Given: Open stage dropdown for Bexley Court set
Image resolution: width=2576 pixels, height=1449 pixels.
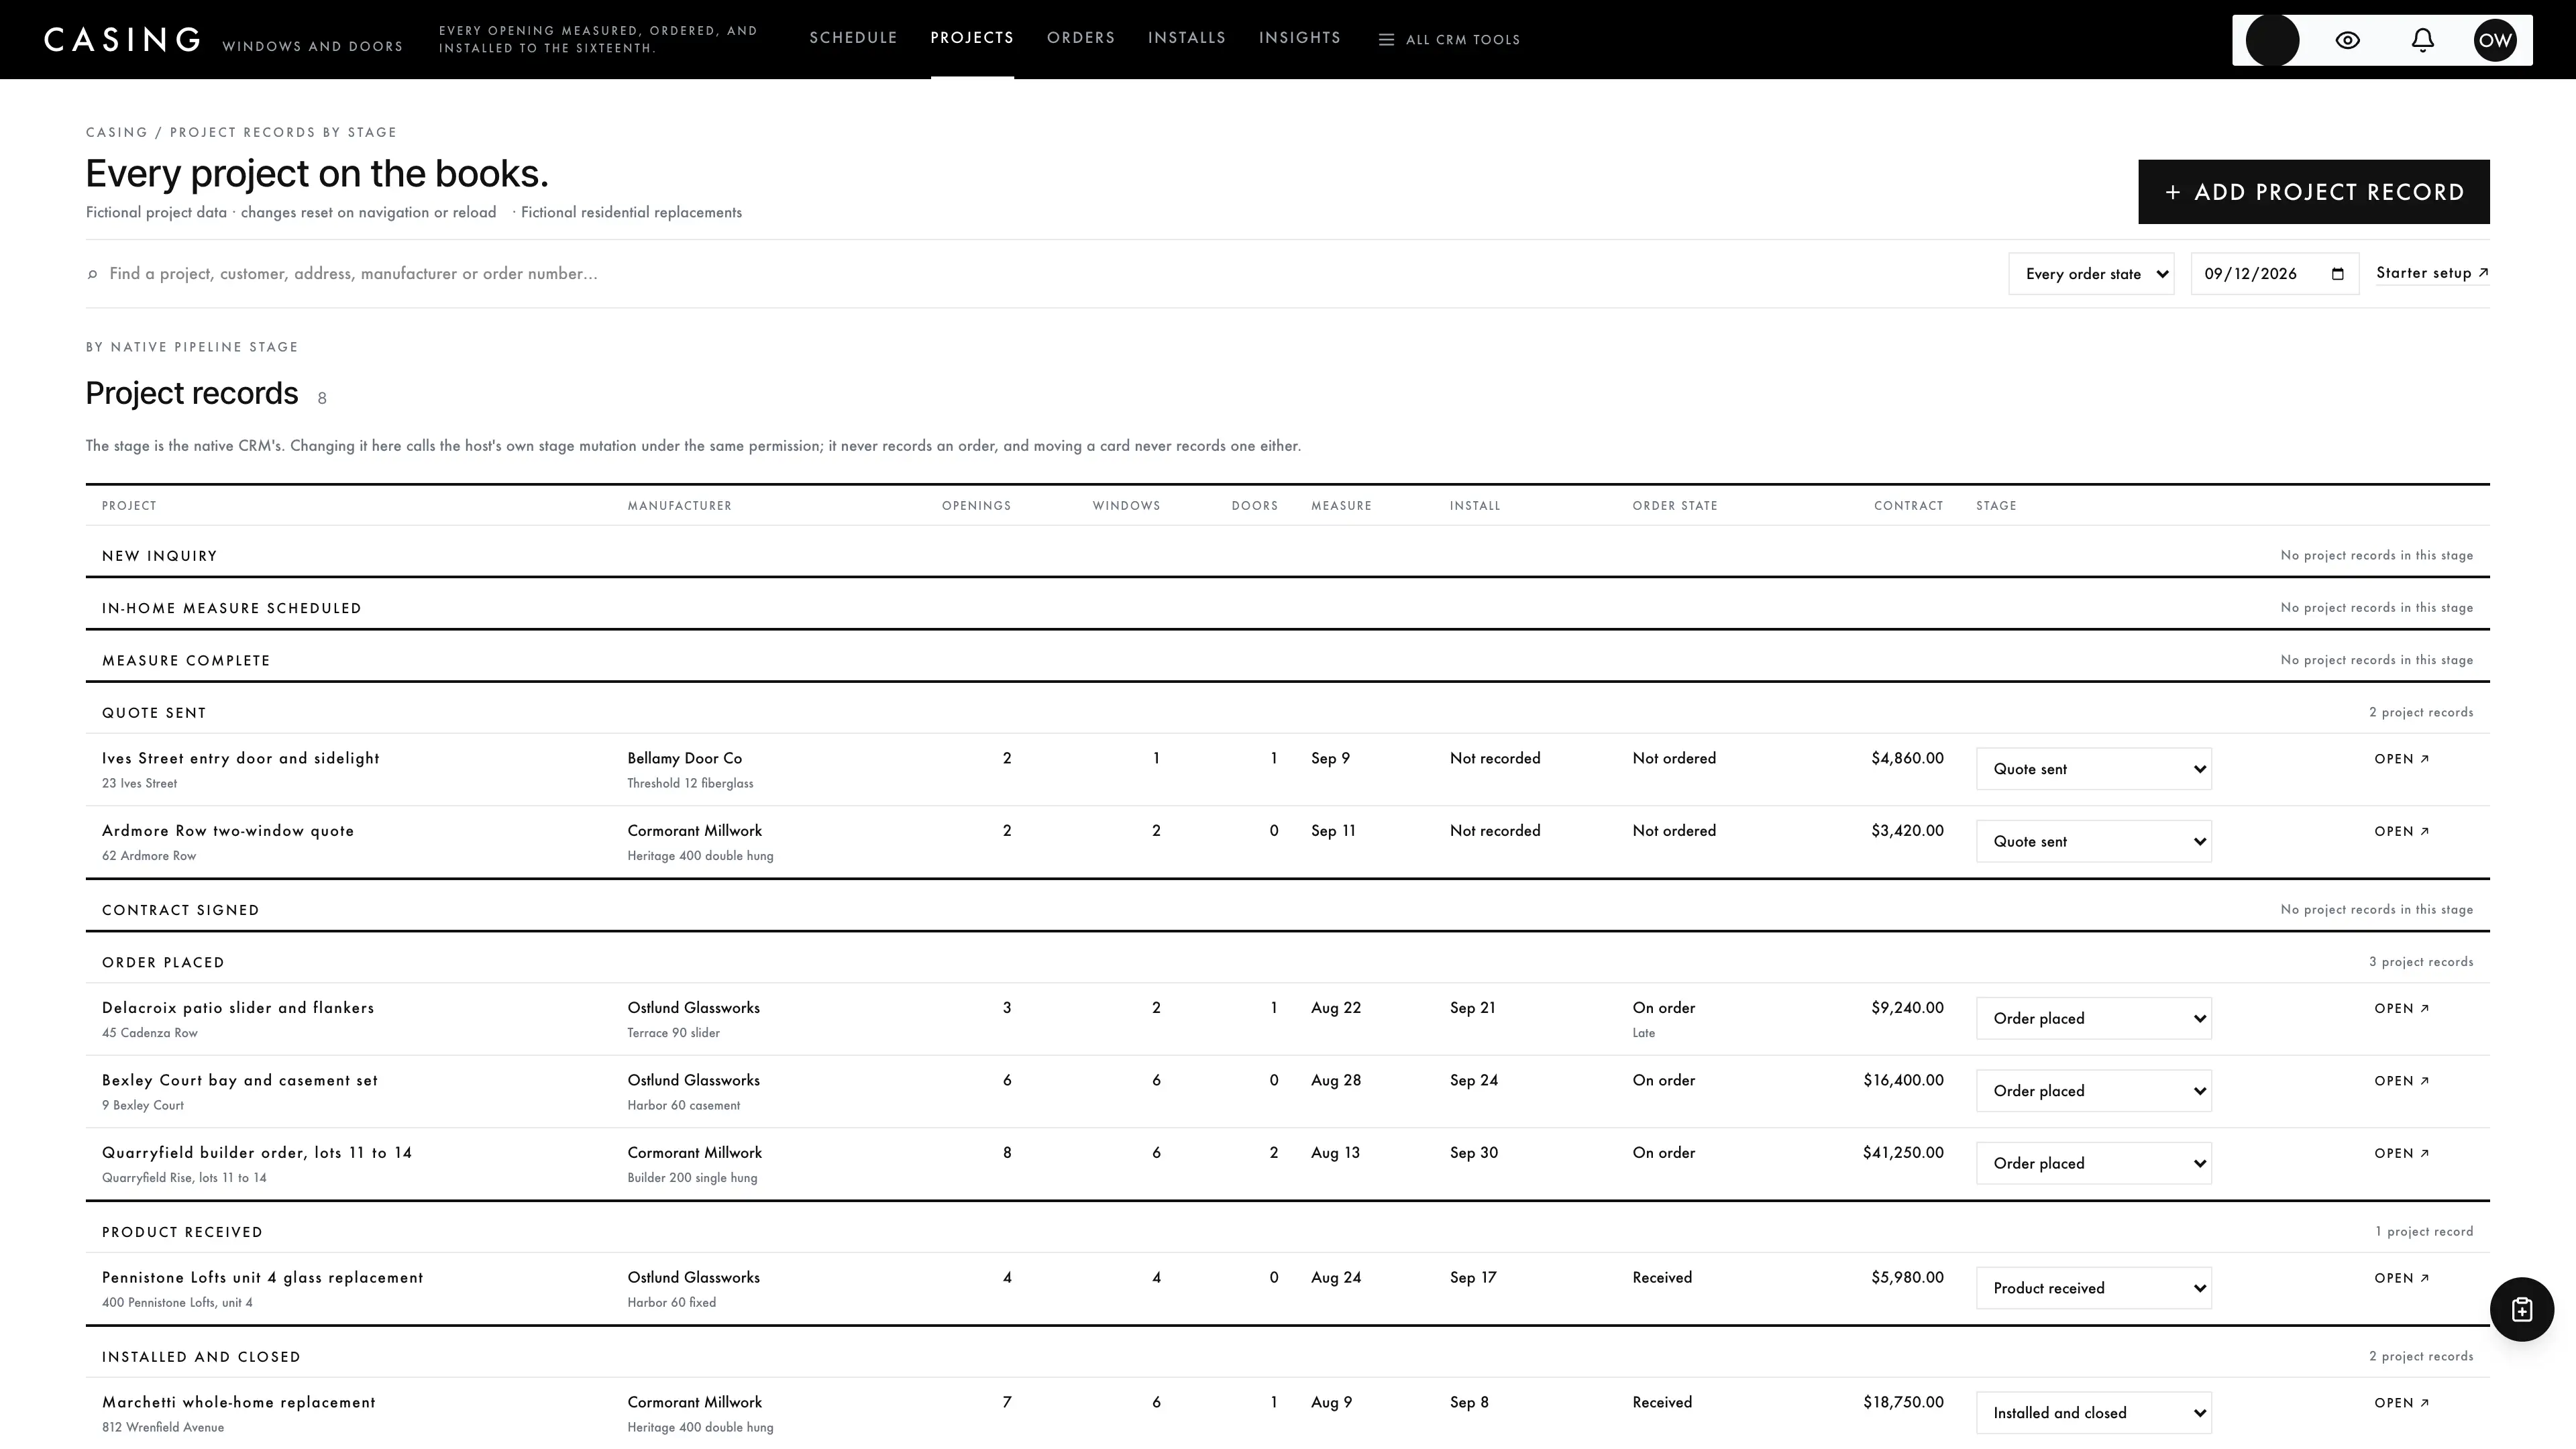Looking at the screenshot, I should tap(2093, 1091).
